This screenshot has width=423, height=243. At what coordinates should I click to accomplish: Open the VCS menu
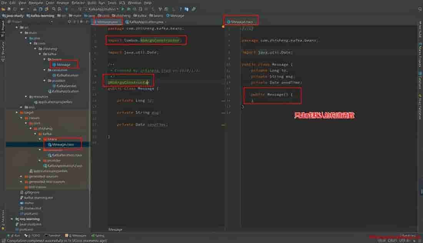click(122, 3)
